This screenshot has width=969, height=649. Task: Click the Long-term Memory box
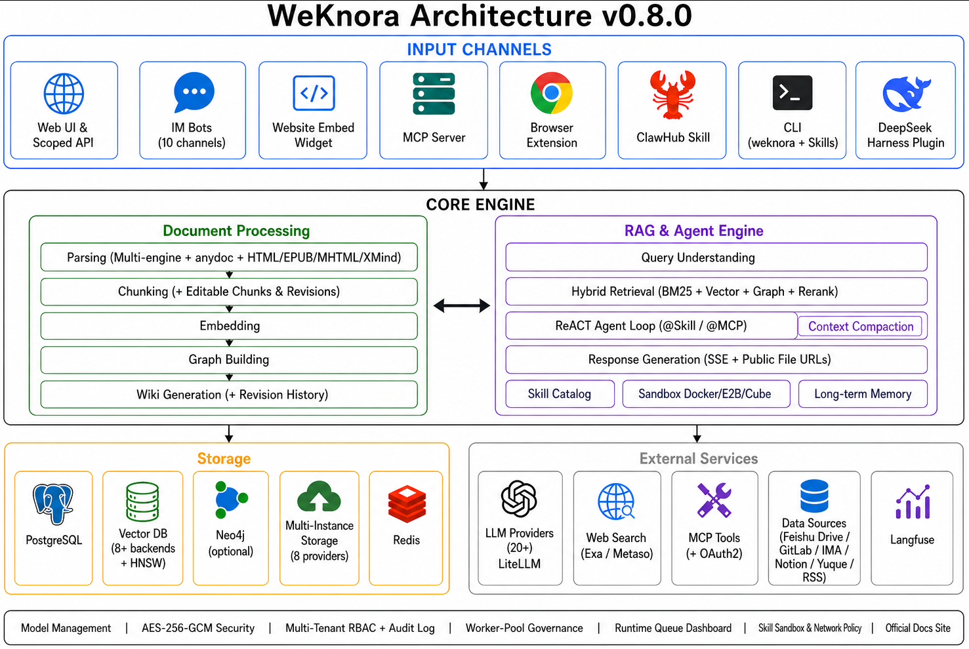click(863, 394)
